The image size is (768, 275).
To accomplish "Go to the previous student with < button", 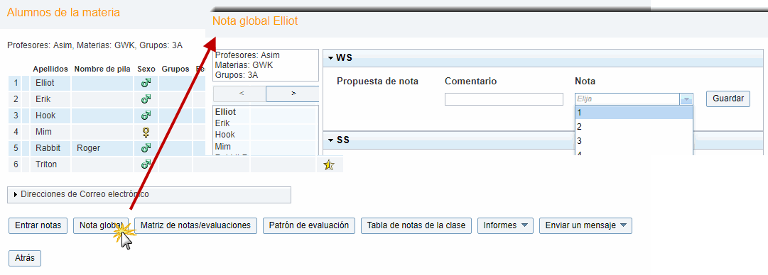I will 240,94.
